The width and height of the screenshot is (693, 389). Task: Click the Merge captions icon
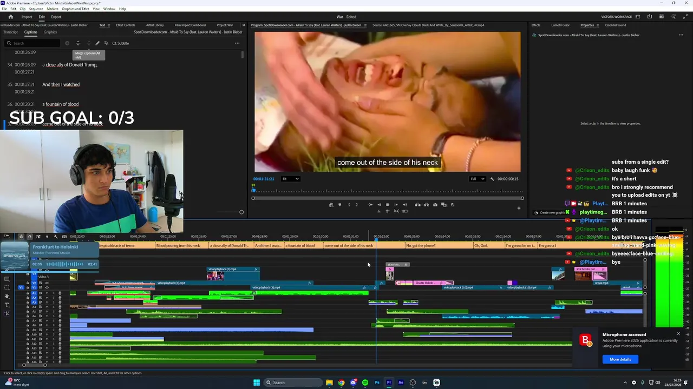tap(89, 43)
